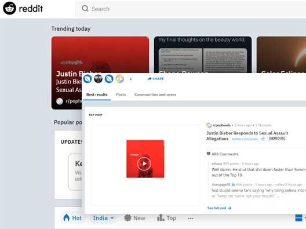
Task: Switch to the Communities and users tab
Action: [x=155, y=94]
